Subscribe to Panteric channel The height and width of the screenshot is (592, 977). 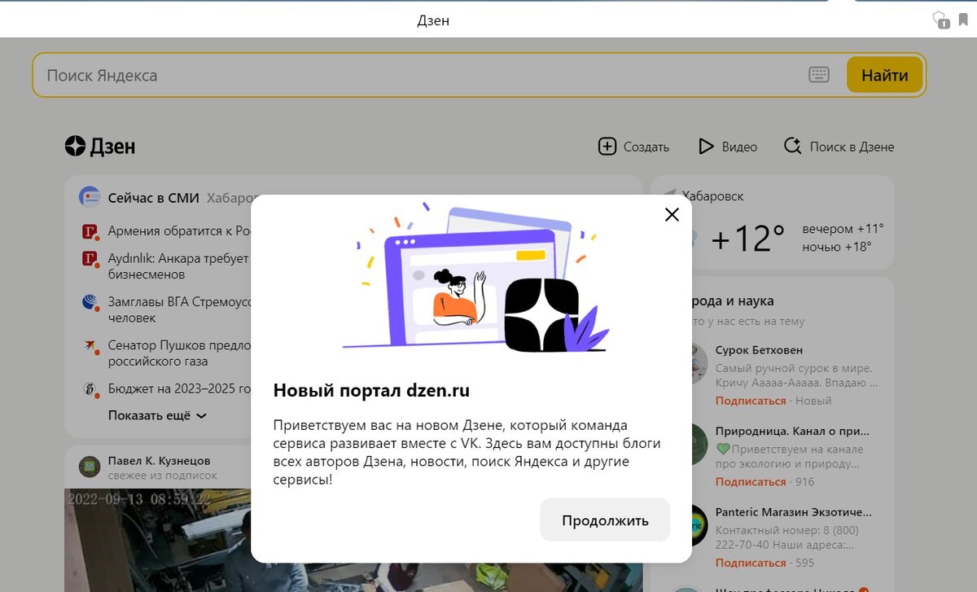(x=751, y=563)
